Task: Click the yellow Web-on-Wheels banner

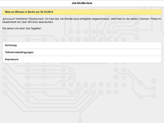Action: (x=82, y=12)
